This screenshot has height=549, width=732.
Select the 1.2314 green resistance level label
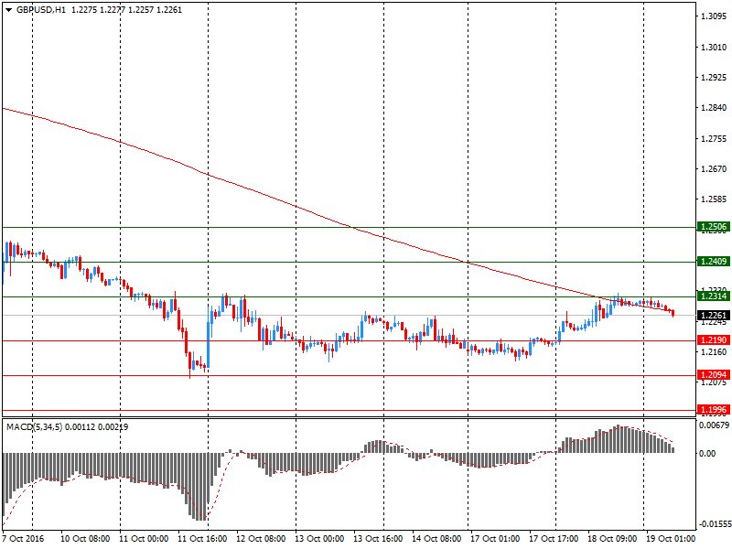(x=714, y=296)
